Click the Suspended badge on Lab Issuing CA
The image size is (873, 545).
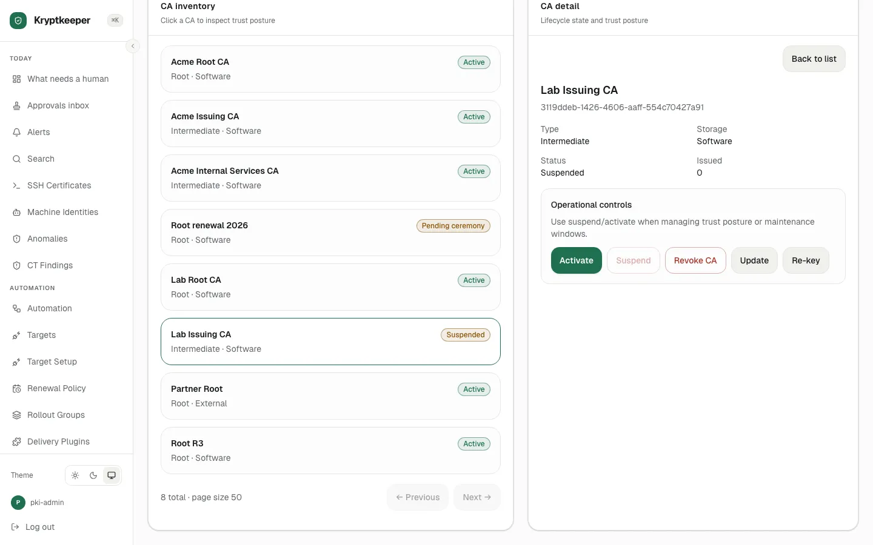tap(465, 335)
